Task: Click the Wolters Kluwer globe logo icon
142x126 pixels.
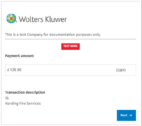Action: 11,18
